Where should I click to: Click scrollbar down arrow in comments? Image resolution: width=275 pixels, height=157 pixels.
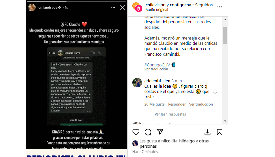click(x=225, y=121)
